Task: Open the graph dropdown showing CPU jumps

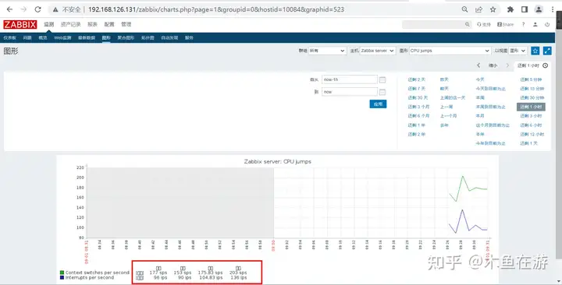Action: [x=450, y=51]
